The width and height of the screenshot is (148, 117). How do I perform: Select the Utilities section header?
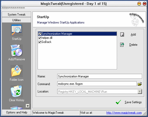coord(17,20)
